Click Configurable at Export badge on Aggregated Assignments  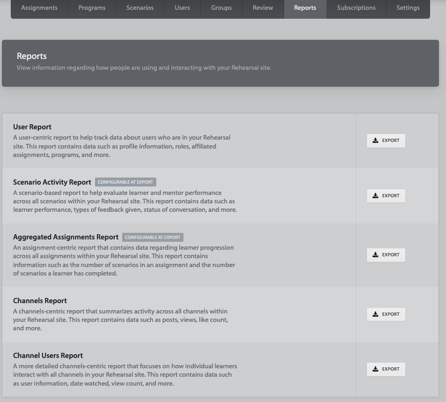(x=153, y=238)
